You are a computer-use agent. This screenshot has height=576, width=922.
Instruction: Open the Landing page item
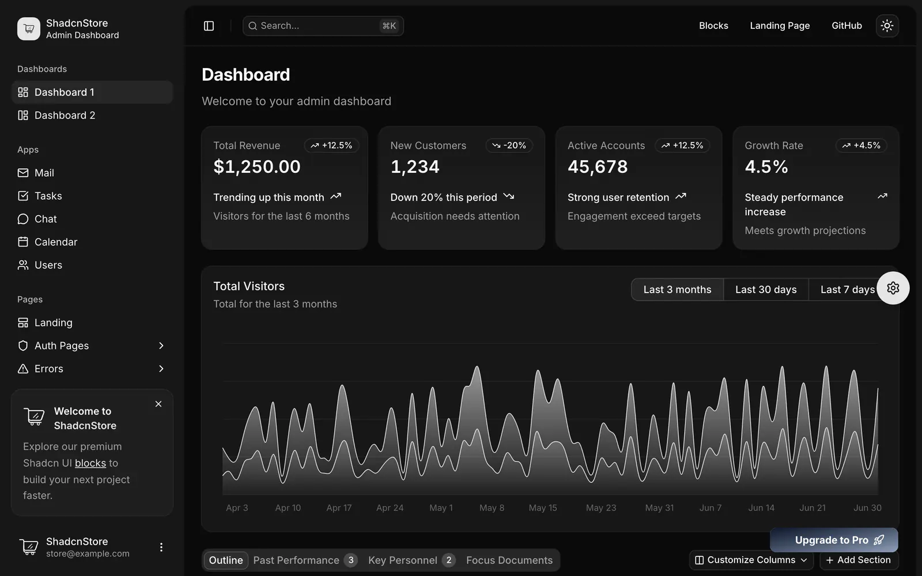pos(92,323)
